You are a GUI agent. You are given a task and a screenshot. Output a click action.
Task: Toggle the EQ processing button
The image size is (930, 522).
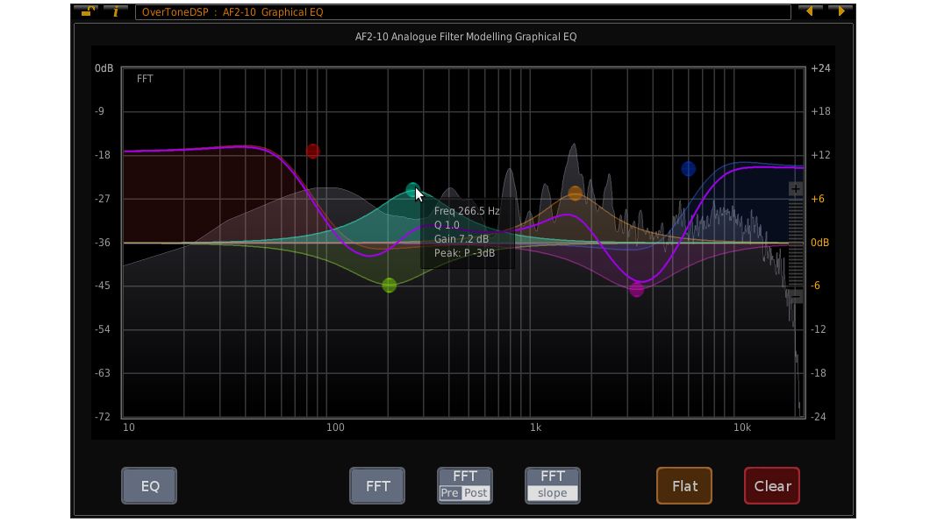coord(148,485)
